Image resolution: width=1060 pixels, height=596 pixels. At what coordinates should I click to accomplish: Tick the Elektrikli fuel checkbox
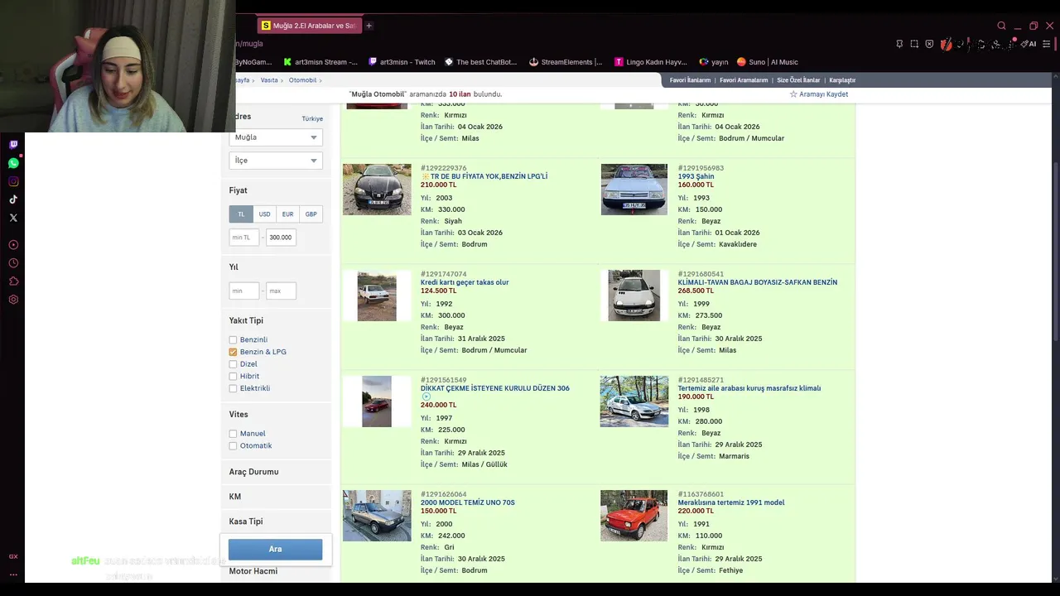click(x=233, y=388)
